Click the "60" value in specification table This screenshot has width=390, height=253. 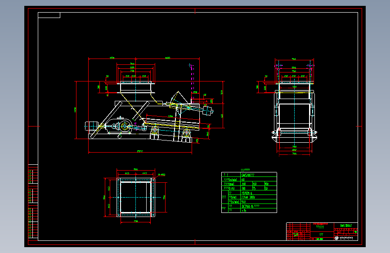click(243, 179)
